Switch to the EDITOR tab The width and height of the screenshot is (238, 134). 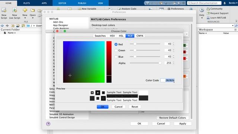coord(62,3)
